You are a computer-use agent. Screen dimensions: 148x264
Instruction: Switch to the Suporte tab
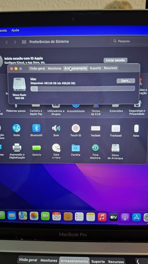[x=95, y=68]
